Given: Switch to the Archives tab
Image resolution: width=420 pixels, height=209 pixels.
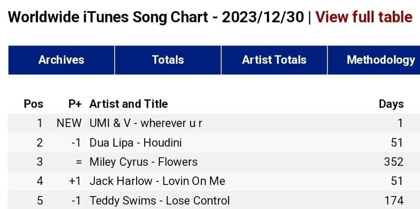Looking at the screenshot, I should 61,60.
